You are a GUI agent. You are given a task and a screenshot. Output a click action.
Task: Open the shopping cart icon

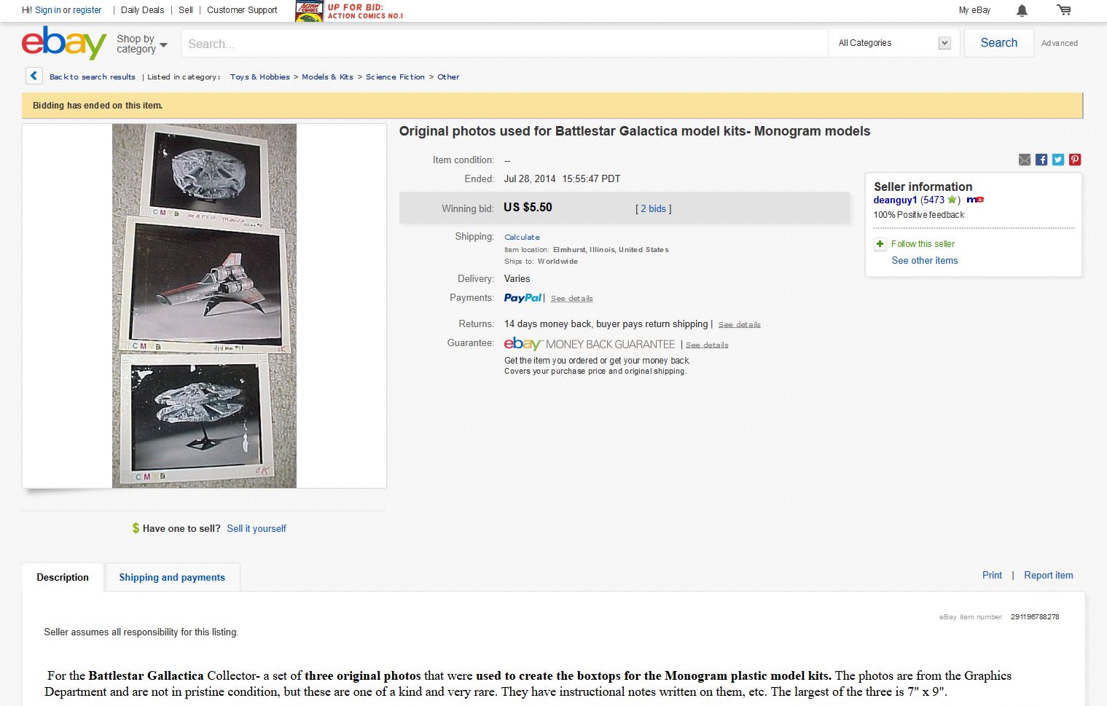tap(1064, 10)
